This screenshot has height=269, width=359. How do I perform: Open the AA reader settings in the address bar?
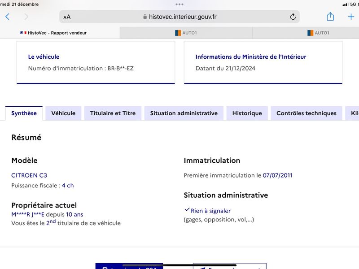pyautogui.click(x=67, y=17)
